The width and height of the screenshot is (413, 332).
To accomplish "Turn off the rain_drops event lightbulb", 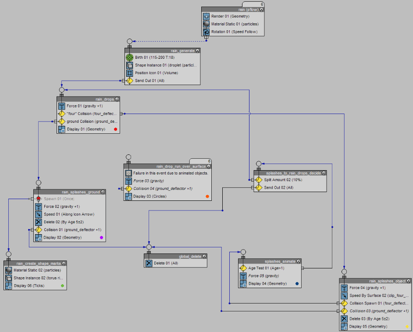I will coord(117,99).
